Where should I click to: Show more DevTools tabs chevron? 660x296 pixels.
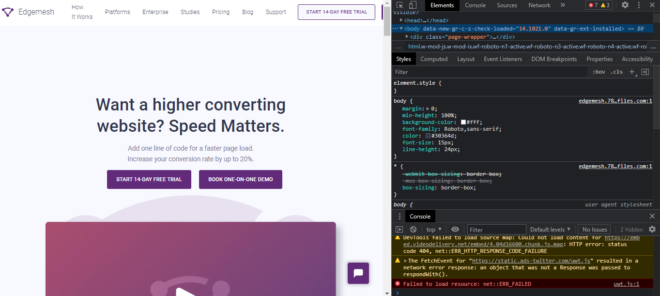tap(563, 5)
